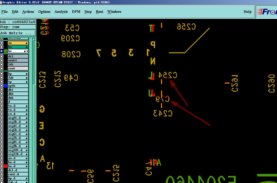Click the hand icon on sig5b.d layer

point(26,130)
